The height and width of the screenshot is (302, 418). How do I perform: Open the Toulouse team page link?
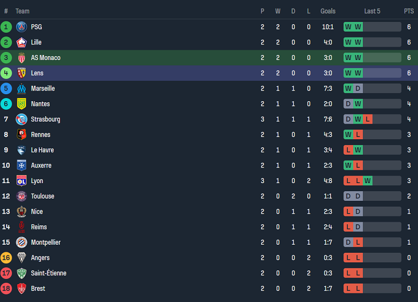pos(42,197)
